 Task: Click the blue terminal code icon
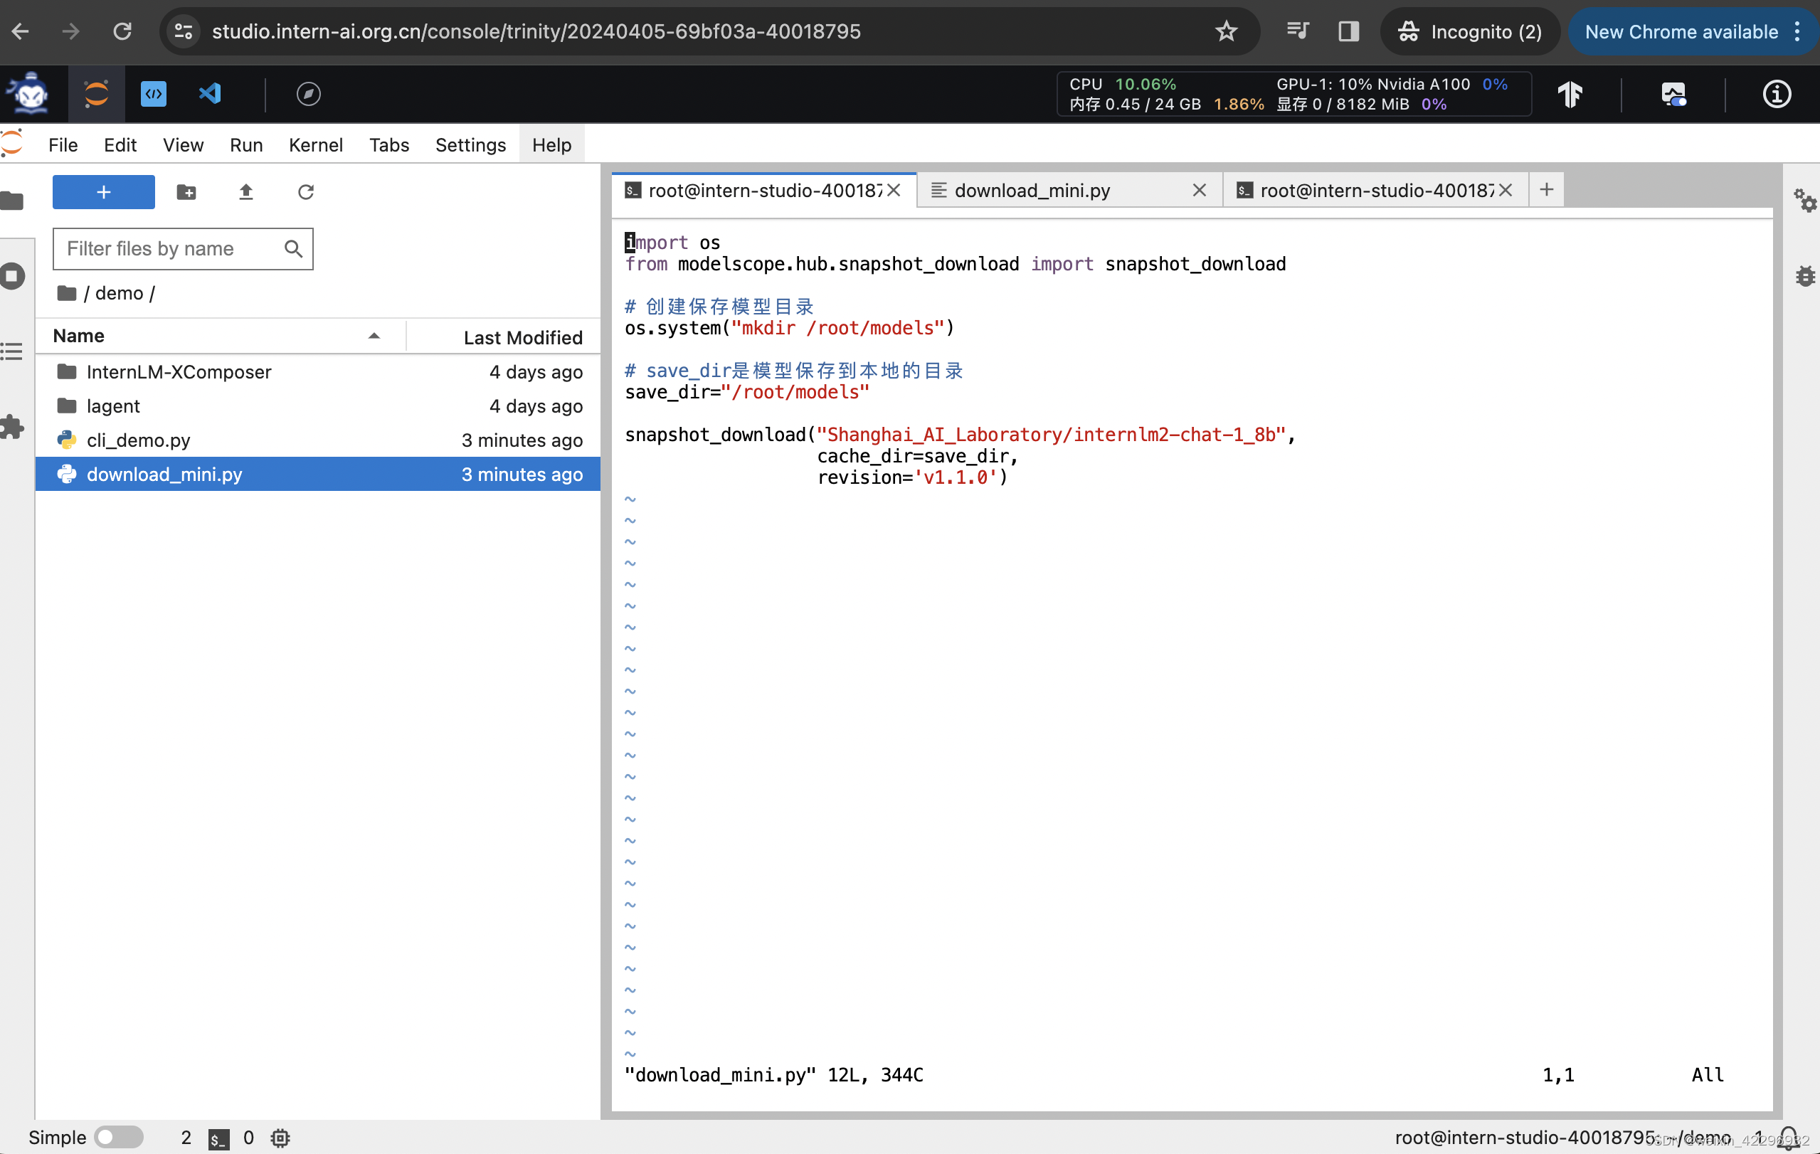(x=154, y=94)
